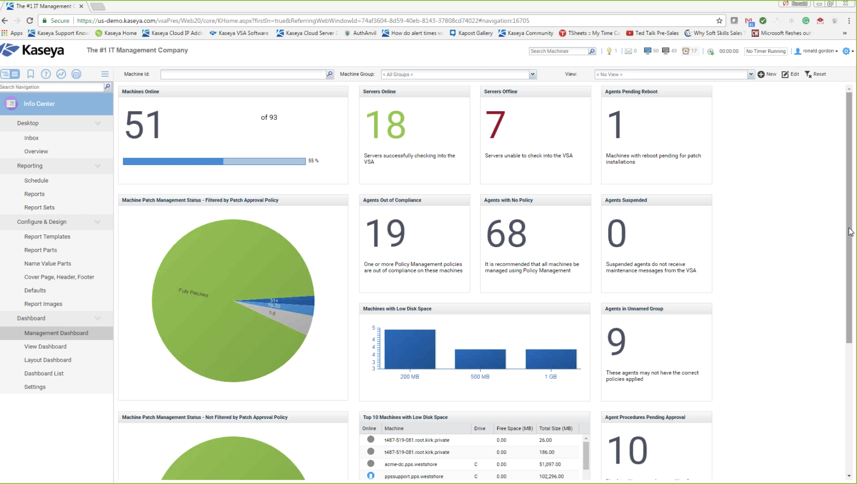Open the View dropdown arrow
857x484 pixels.
tap(751, 74)
